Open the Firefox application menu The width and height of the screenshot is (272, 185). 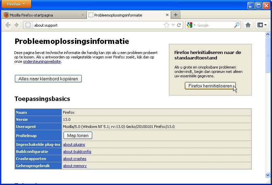tap(16, 4)
